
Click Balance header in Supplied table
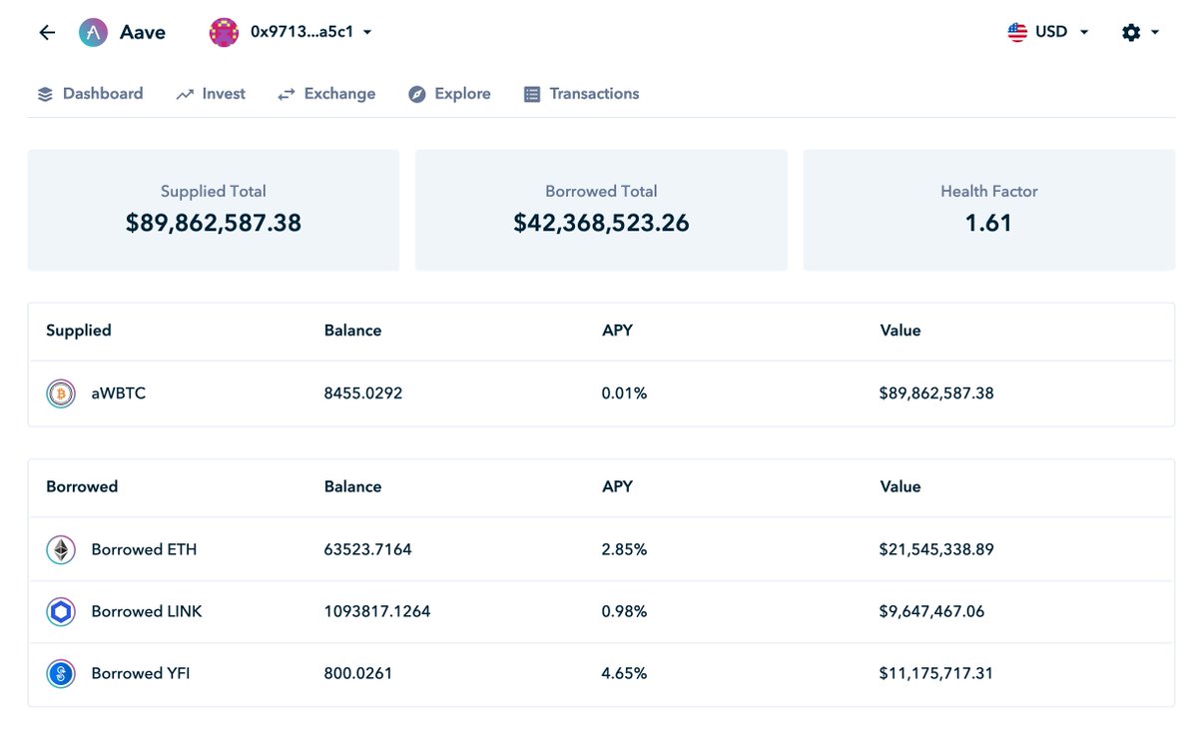point(352,331)
